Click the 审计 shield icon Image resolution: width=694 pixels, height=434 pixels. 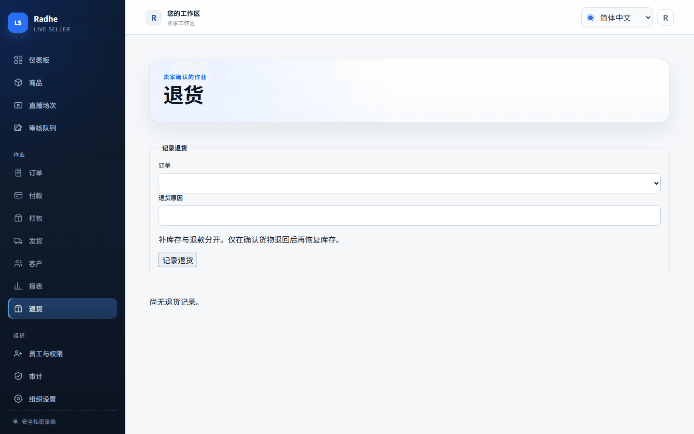coord(18,376)
